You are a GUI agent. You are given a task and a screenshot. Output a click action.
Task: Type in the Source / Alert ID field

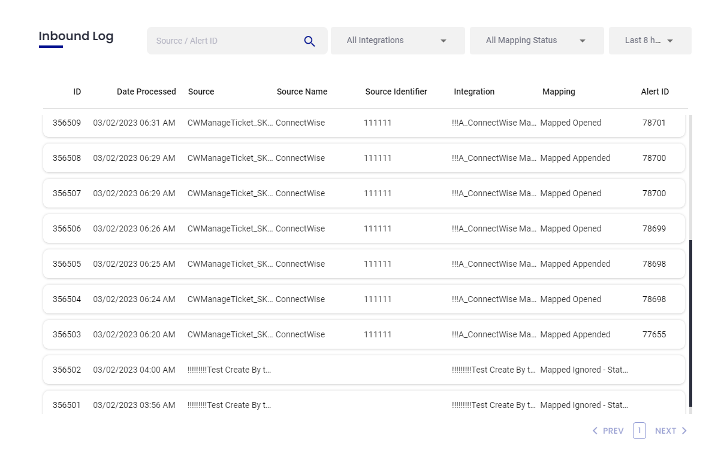[x=225, y=41]
